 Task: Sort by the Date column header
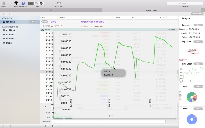pos(43,17)
